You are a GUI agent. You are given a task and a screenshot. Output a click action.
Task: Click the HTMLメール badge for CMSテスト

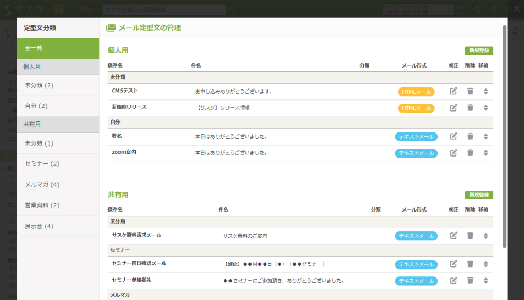tap(416, 92)
